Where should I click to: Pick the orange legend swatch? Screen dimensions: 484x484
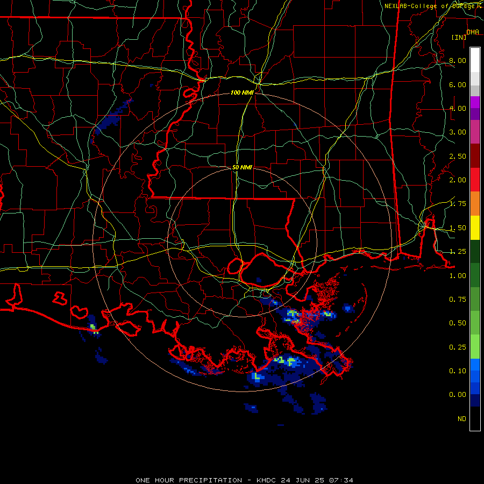[x=475, y=204]
